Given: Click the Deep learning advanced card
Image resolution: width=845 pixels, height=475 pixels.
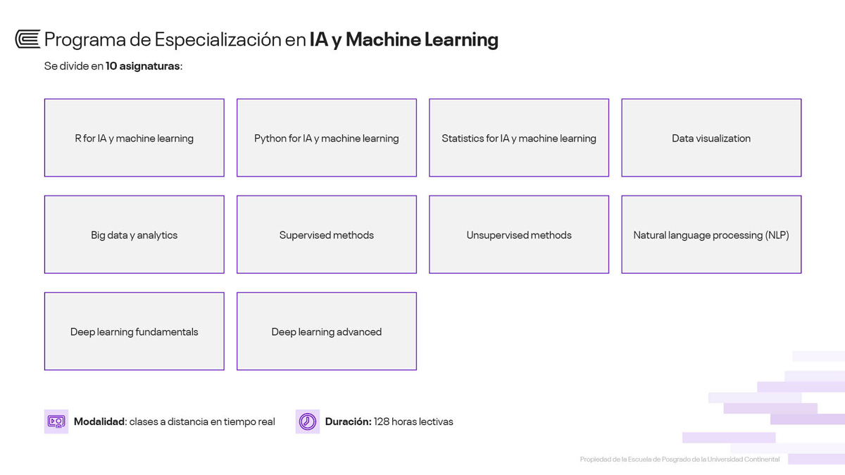Looking at the screenshot, I should 327,331.
